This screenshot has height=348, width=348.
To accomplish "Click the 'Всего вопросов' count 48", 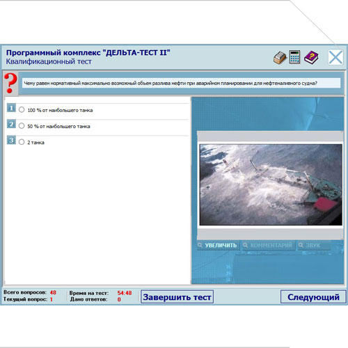I will (x=53, y=292).
